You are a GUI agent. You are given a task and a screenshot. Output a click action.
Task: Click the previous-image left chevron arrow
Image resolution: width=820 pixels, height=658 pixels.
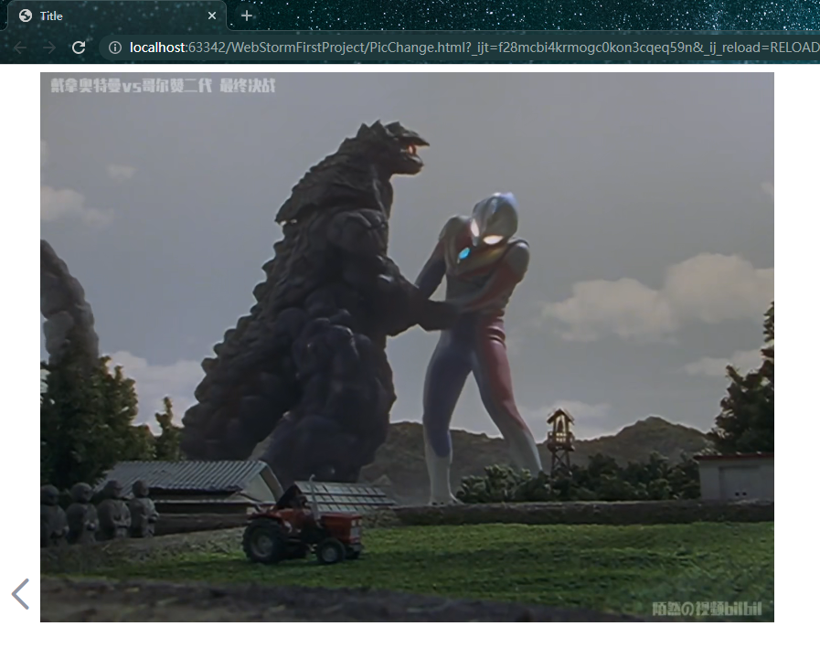point(20,594)
